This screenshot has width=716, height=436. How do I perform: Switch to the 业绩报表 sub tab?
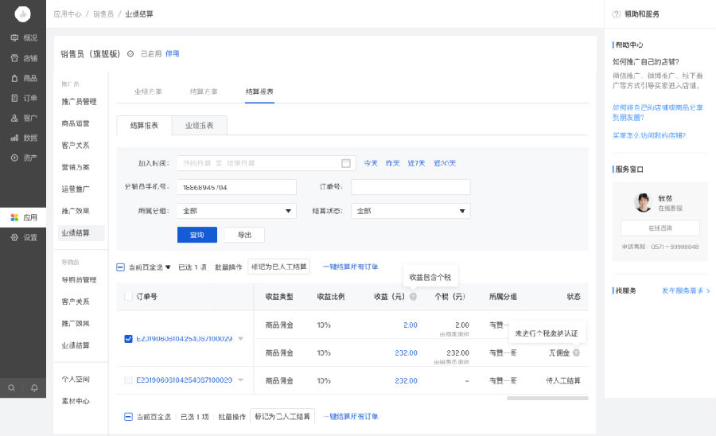point(200,125)
